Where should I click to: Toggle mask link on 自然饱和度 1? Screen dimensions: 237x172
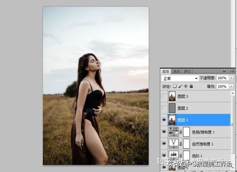click(x=180, y=144)
